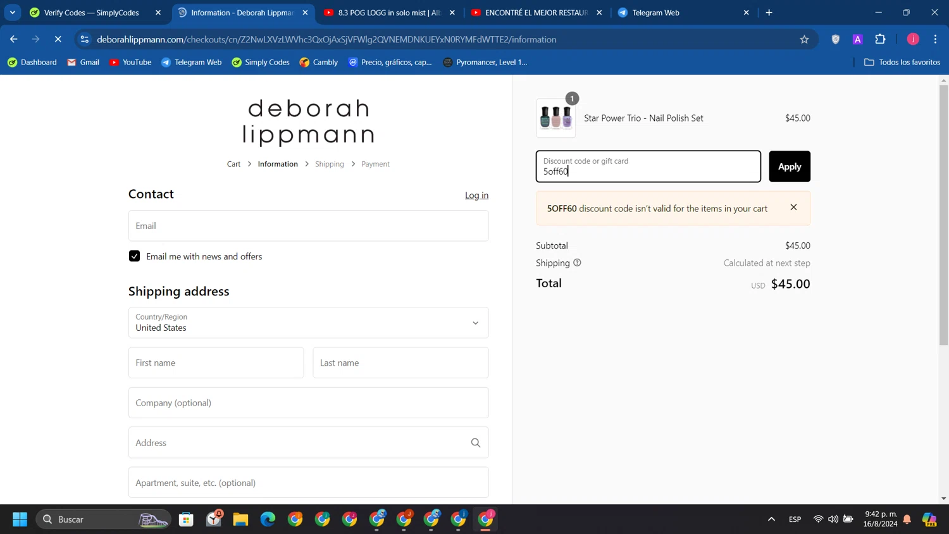Open the volume control in system tray
949x534 pixels.
click(833, 519)
